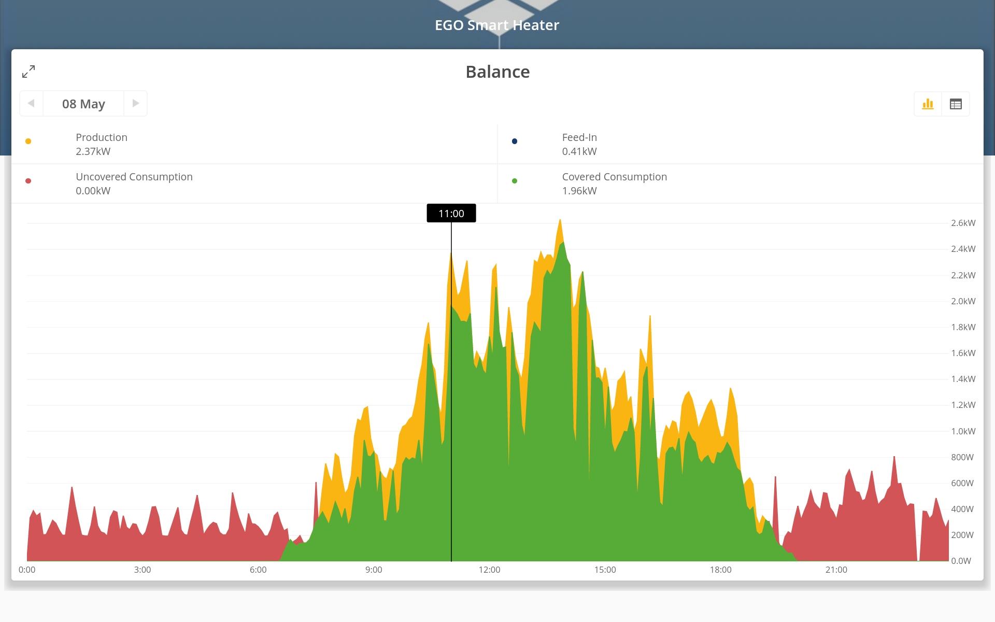Toggle the Uncovered Consumption red dot
The height and width of the screenshot is (622, 995).
(x=28, y=181)
